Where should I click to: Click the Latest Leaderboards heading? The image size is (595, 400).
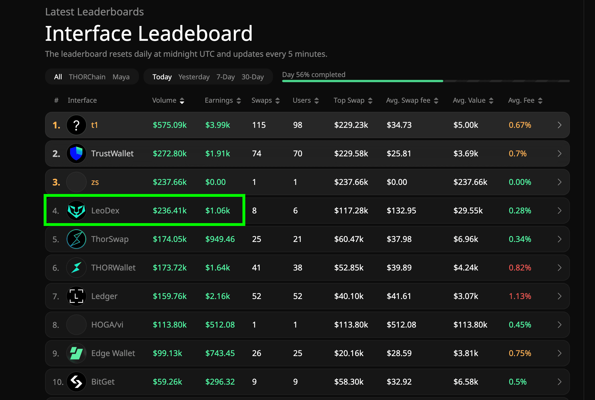click(94, 12)
